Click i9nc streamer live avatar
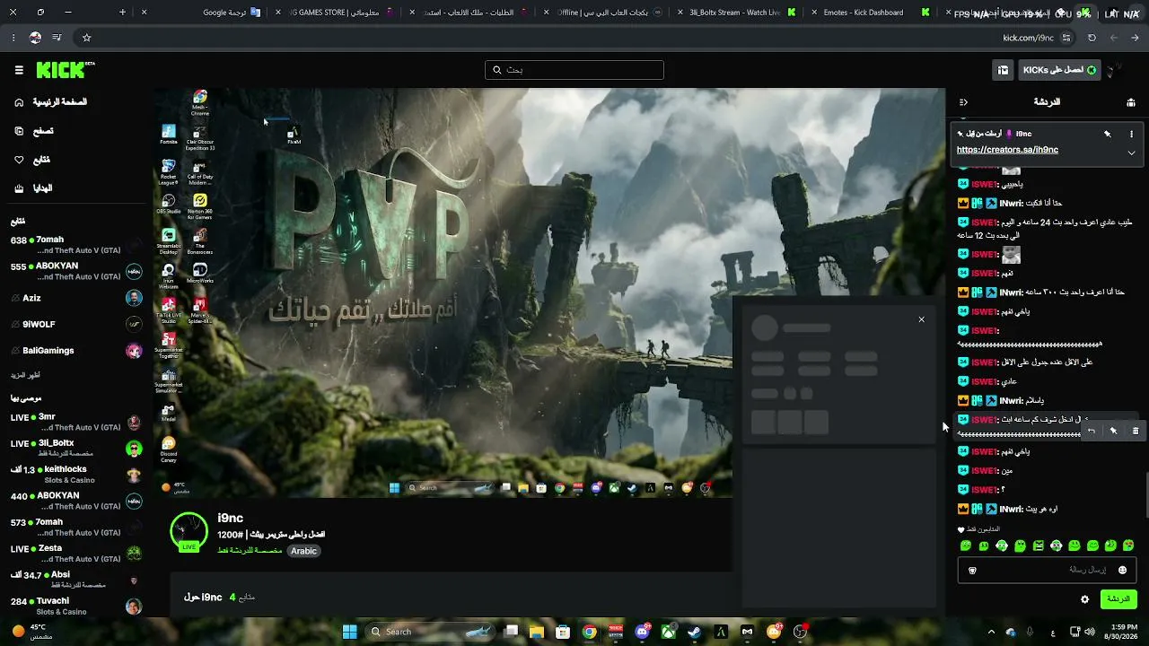The width and height of the screenshot is (1149, 646). 189,532
